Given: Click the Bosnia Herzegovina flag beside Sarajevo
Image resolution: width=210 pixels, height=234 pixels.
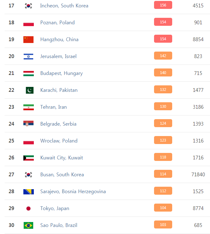Looking at the screenshot, I should tap(29, 192).
